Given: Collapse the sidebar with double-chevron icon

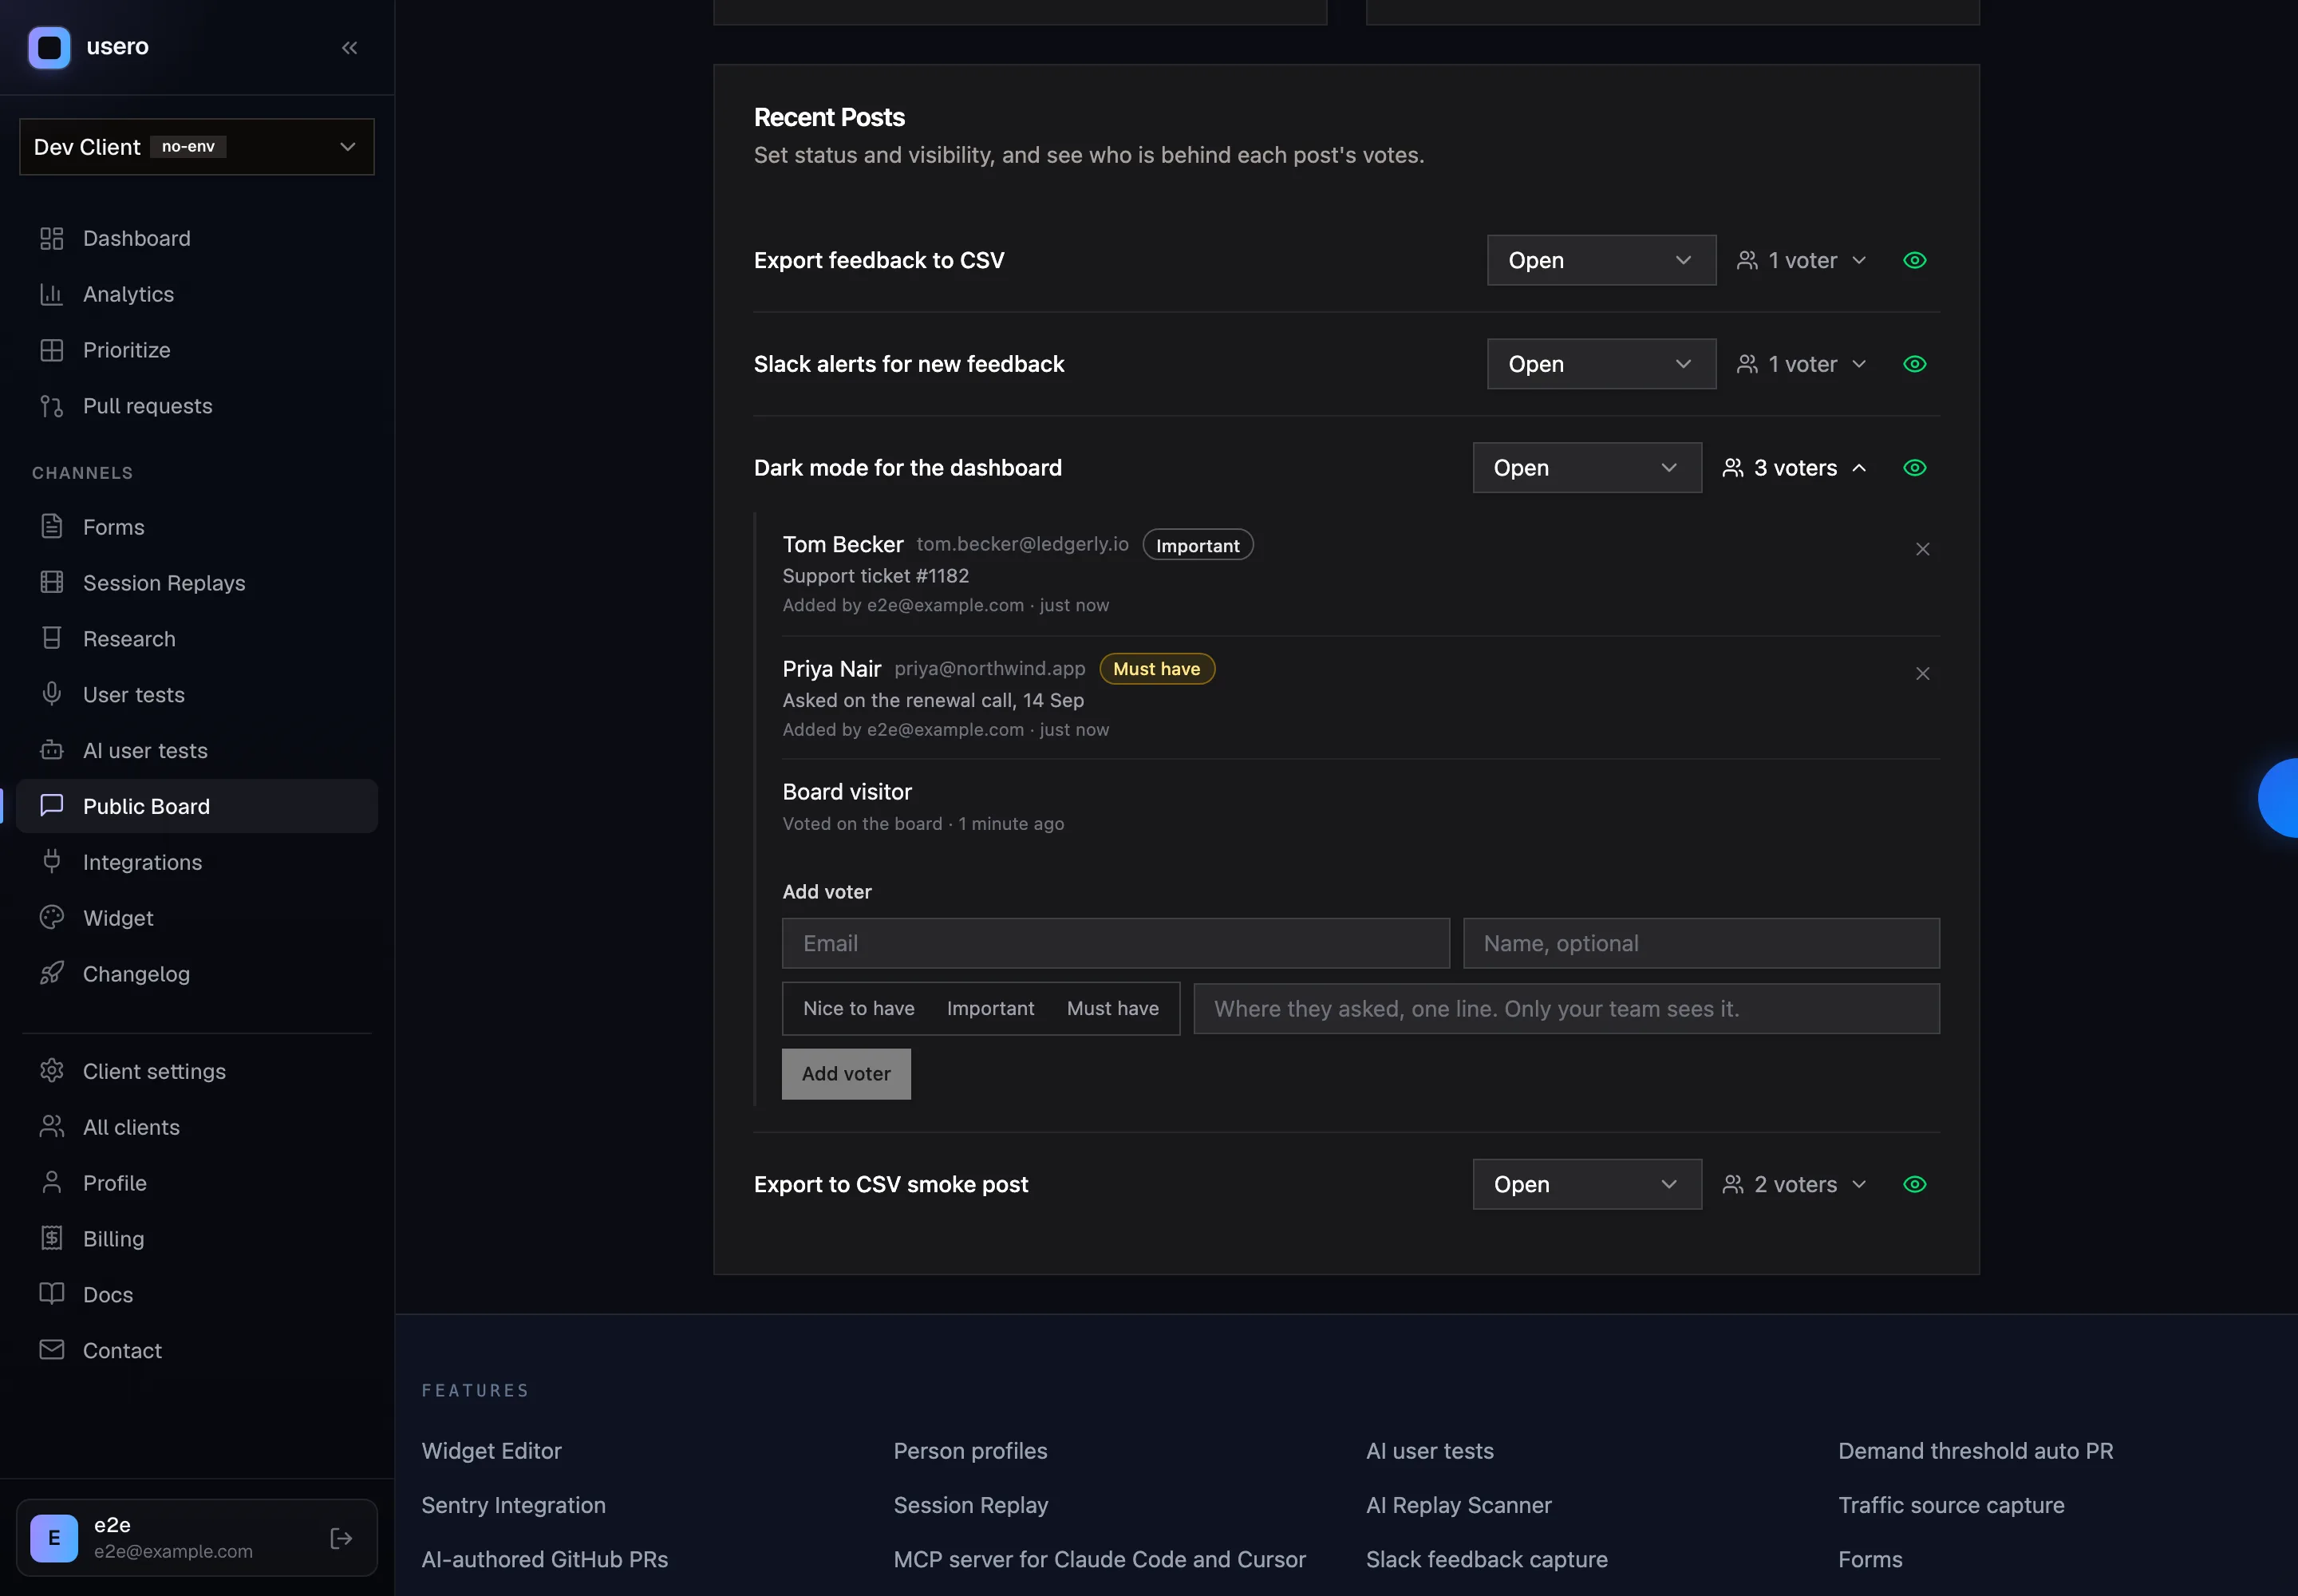Looking at the screenshot, I should [349, 47].
